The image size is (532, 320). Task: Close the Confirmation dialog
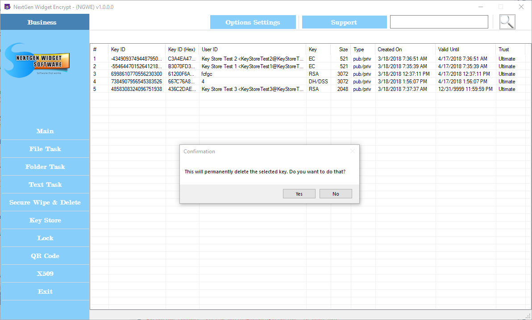(x=353, y=151)
